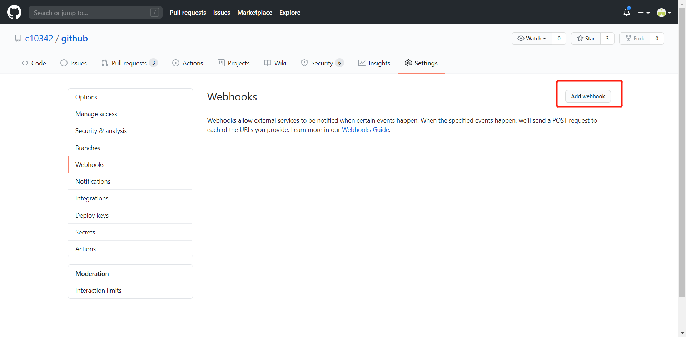Screen dimensions: 686x337
Task: Open Secrets settings
Action: [x=130, y=232]
